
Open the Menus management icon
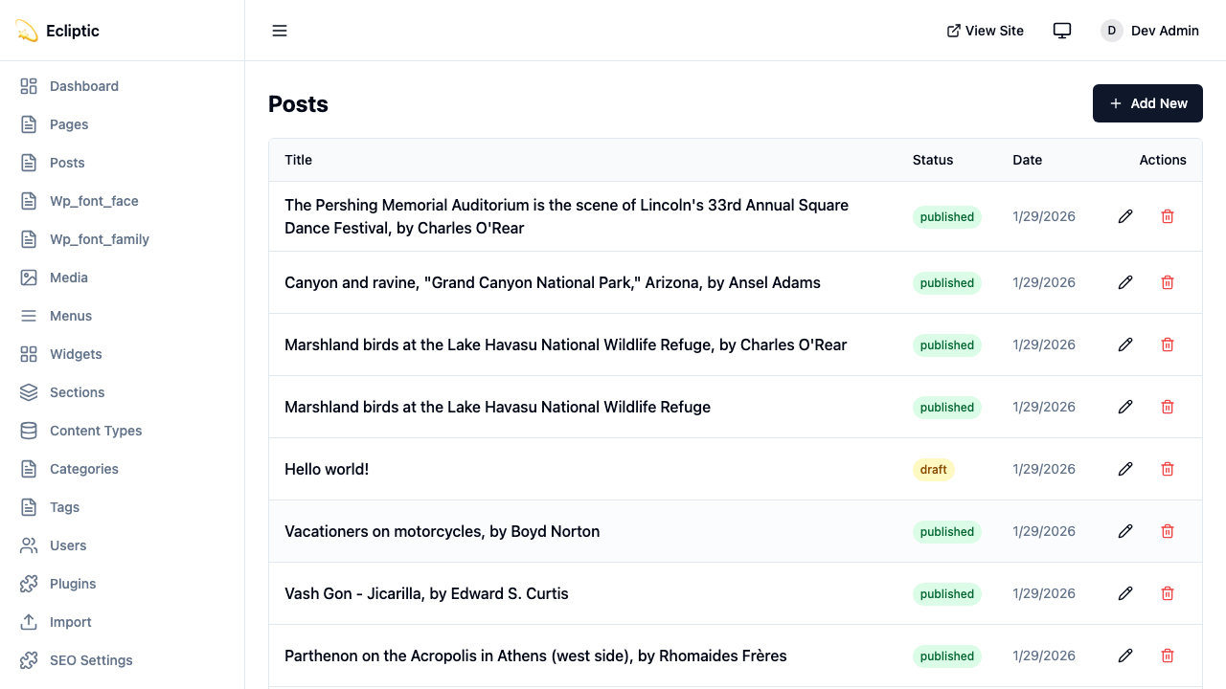(28, 316)
